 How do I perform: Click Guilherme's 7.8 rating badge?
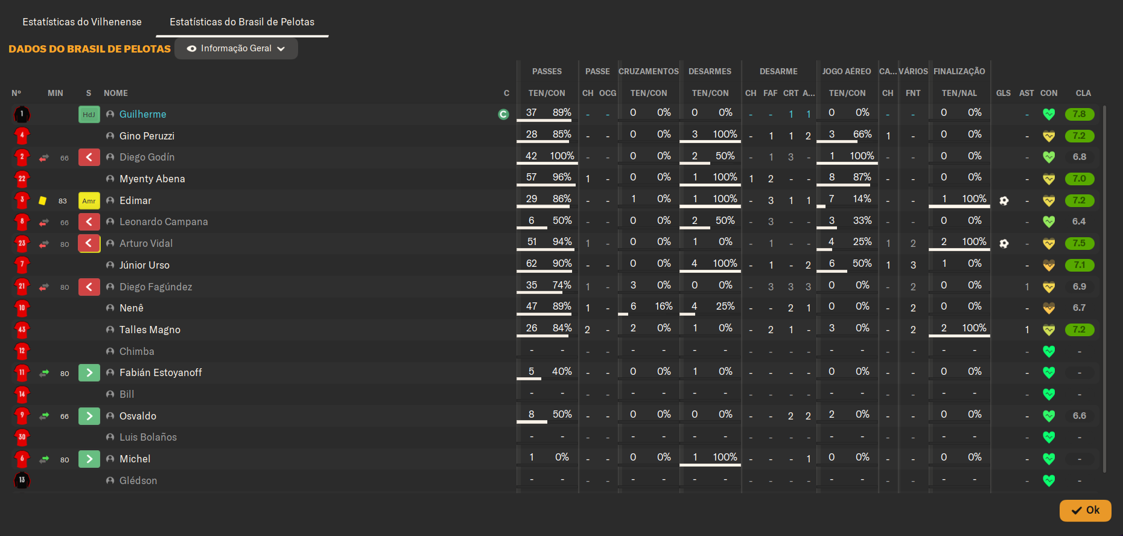(1080, 114)
